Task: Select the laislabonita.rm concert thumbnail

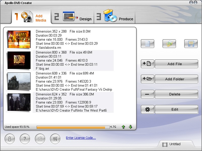Action: pos(19,39)
